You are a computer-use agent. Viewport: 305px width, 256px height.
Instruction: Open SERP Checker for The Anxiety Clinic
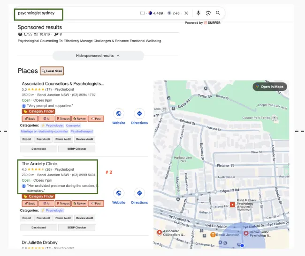[77, 227]
